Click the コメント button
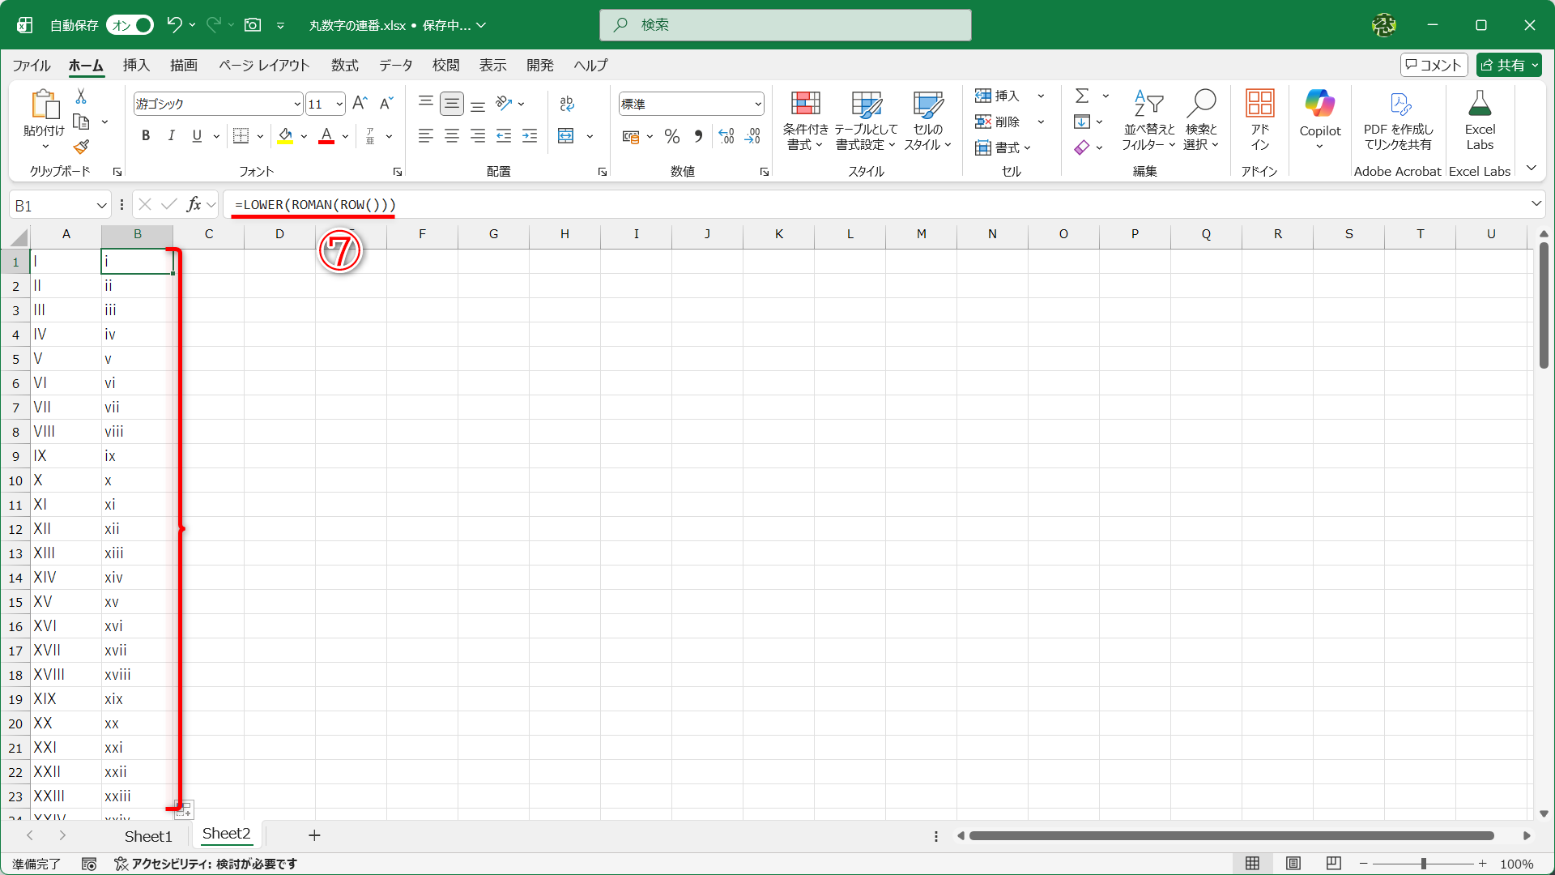 [1433, 65]
